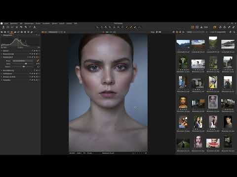Open the Bearbeiten menu

click(14, 24)
